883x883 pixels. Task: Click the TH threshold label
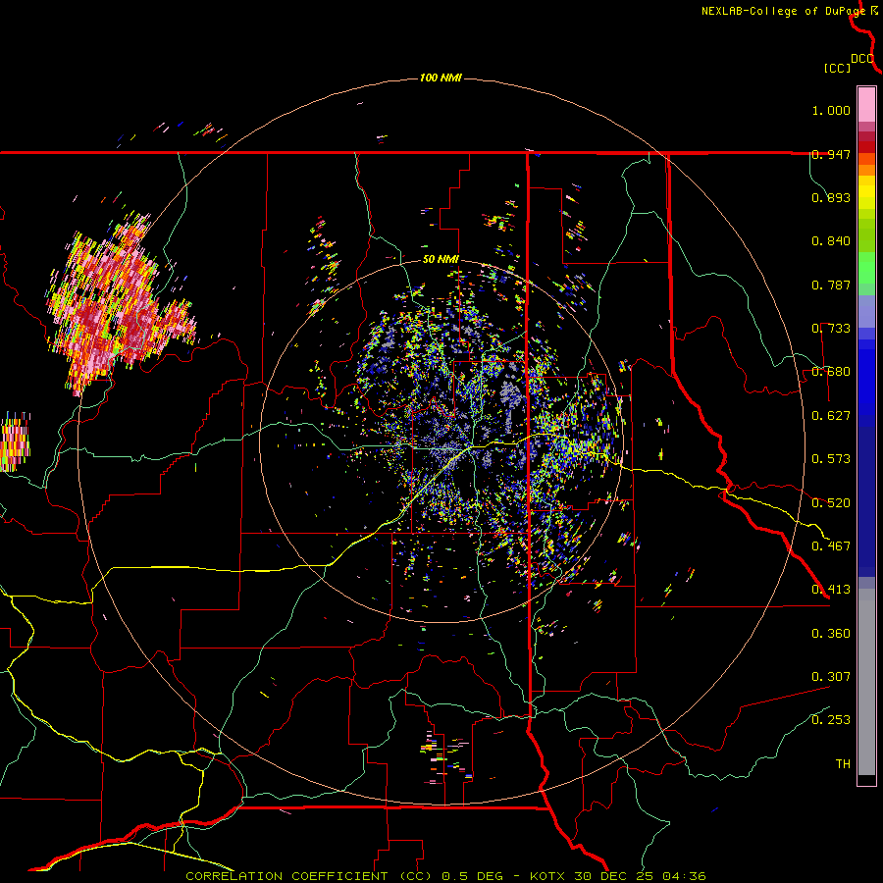(x=843, y=764)
